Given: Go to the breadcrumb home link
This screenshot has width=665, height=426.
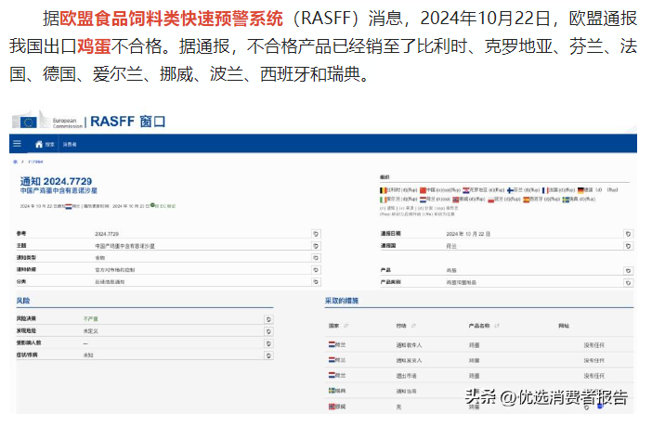Looking at the screenshot, I should coord(15,161).
